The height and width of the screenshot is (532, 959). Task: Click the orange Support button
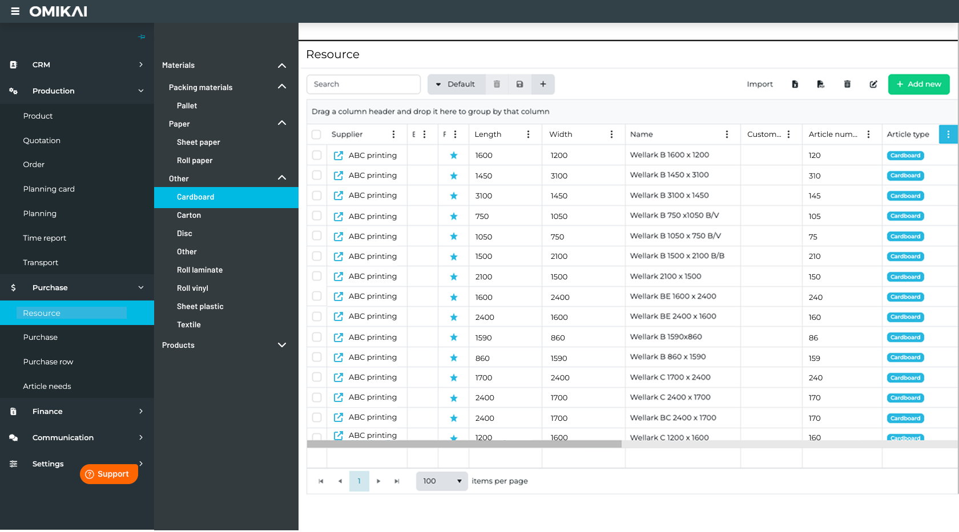tap(108, 474)
